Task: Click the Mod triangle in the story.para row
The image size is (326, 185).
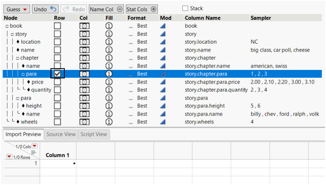Action: 163,98
